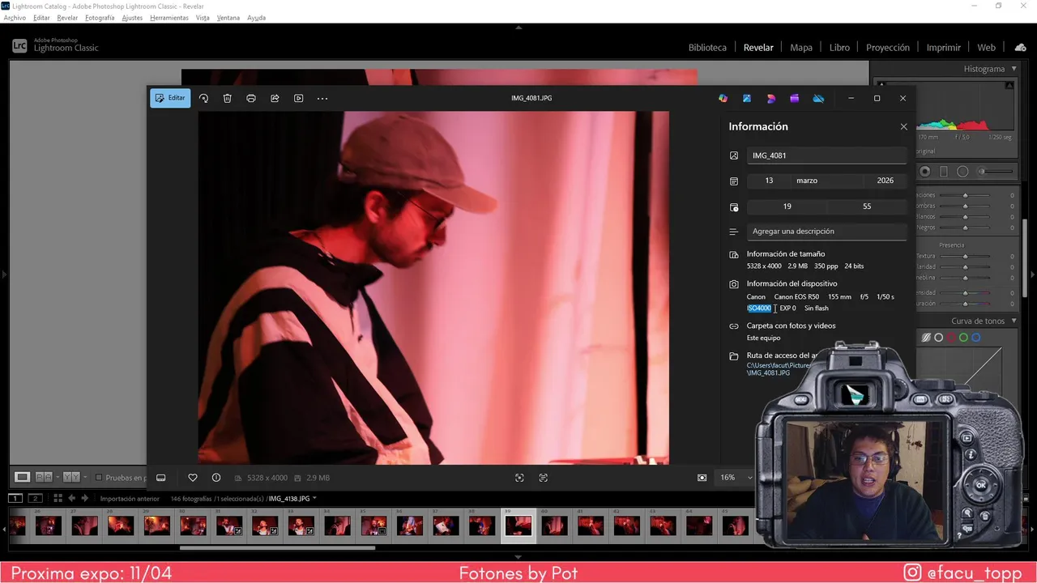Select the red channel curve circle

click(x=951, y=338)
